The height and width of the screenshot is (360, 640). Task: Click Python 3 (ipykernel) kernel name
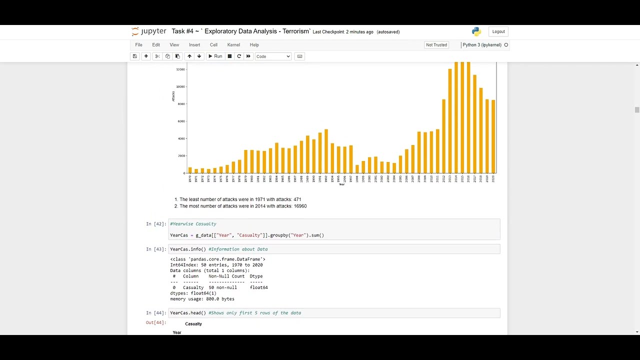tap(482, 45)
